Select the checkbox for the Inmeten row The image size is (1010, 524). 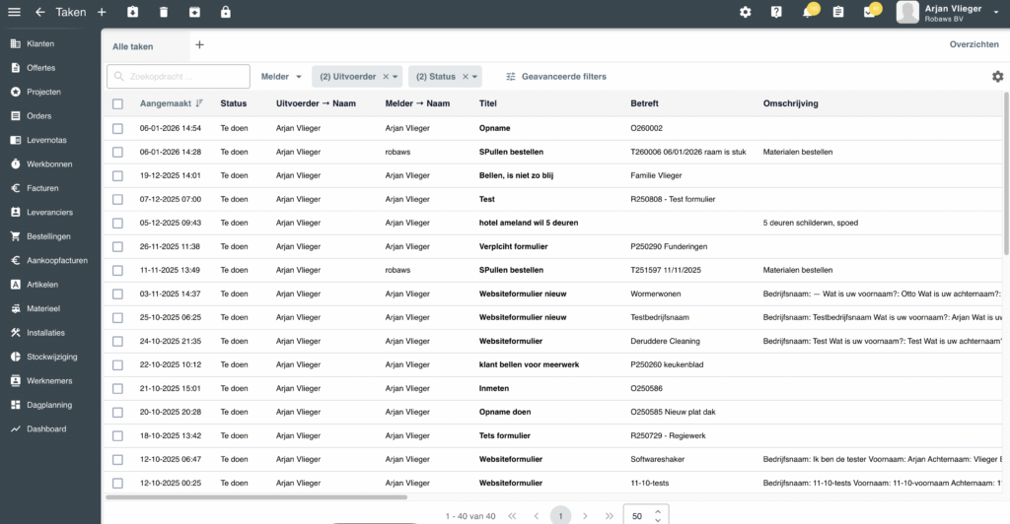118,388
